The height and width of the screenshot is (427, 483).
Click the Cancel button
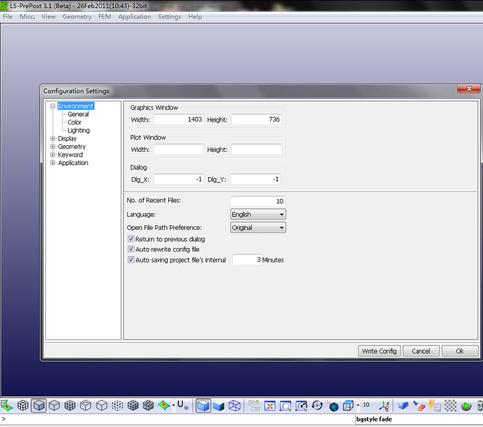point(421,351)
